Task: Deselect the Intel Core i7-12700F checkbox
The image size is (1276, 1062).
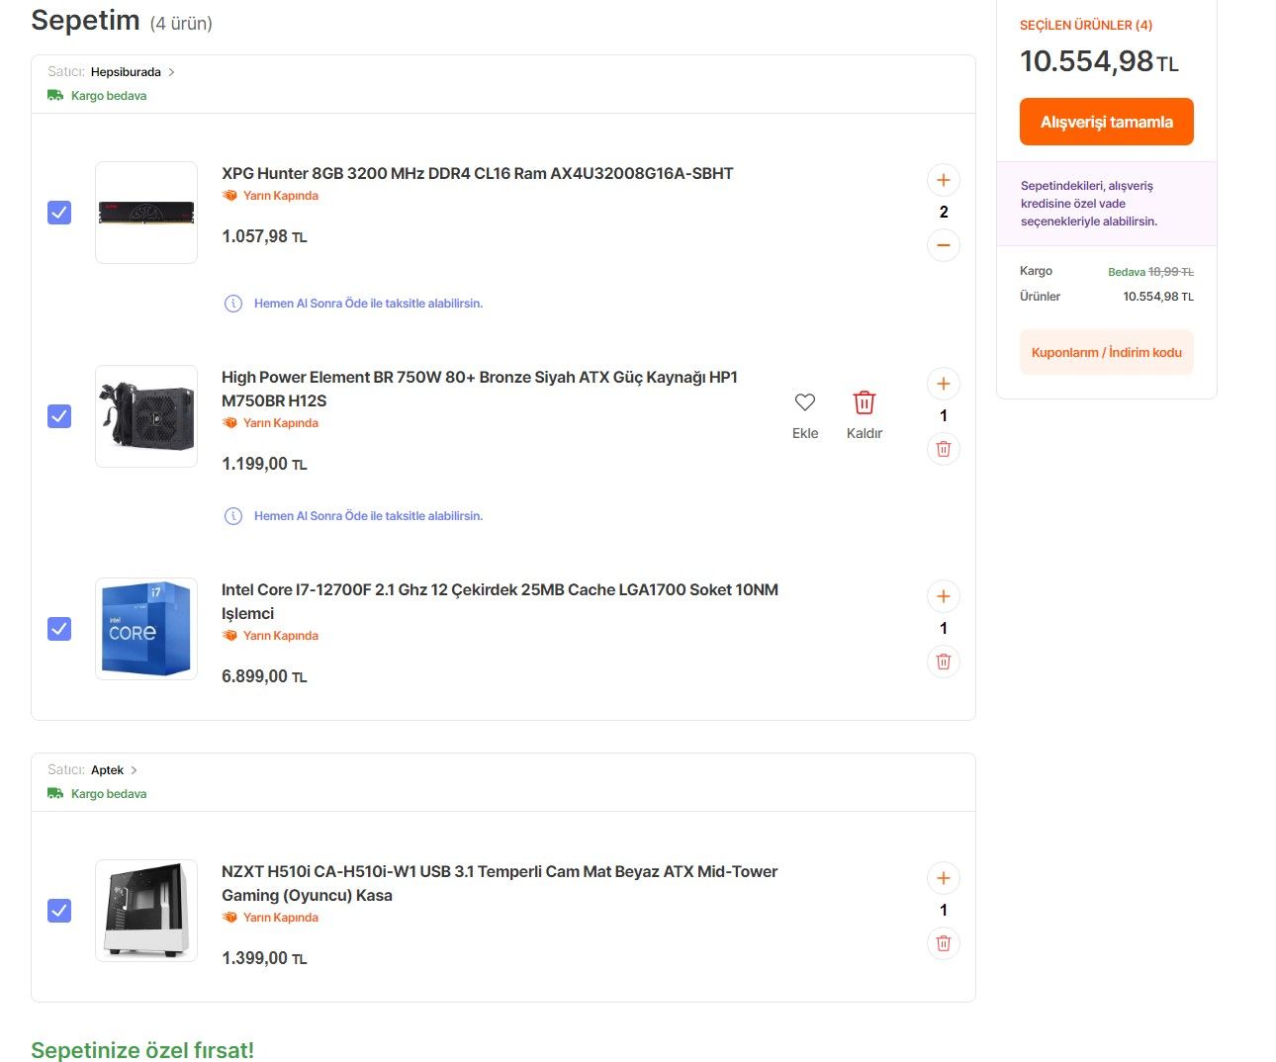Action: (x=59, y=629)
